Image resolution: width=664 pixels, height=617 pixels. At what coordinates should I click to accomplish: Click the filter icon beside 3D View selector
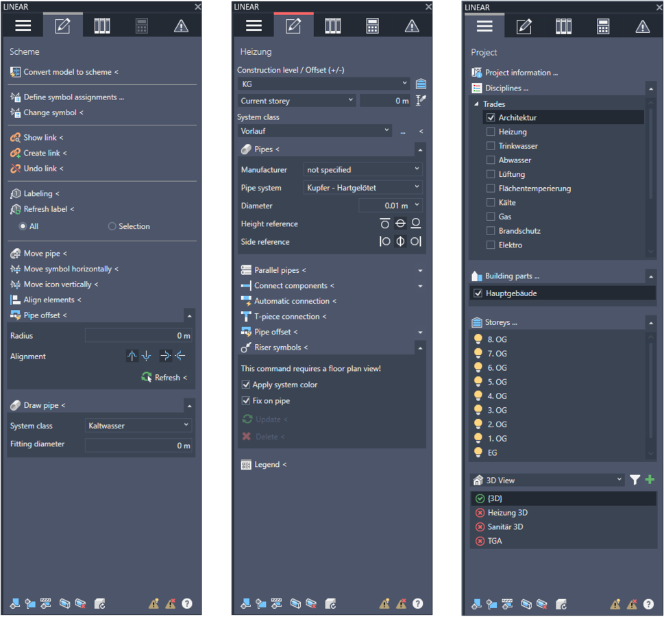click(x=635, y=479)
